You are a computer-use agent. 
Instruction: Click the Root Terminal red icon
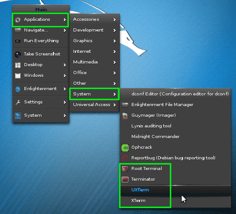(125, 169)
